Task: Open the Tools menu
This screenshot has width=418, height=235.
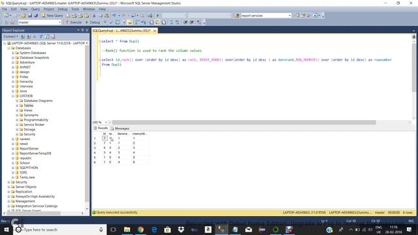Action: [x=75, y=9]
